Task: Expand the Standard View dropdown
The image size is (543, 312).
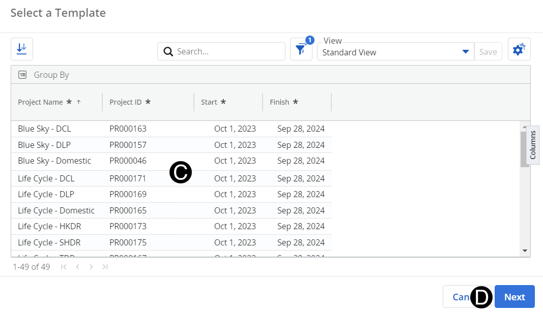Action: click(465, 52)
